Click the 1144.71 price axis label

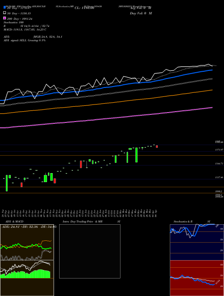pyautogui.click(x=220, y=164)
